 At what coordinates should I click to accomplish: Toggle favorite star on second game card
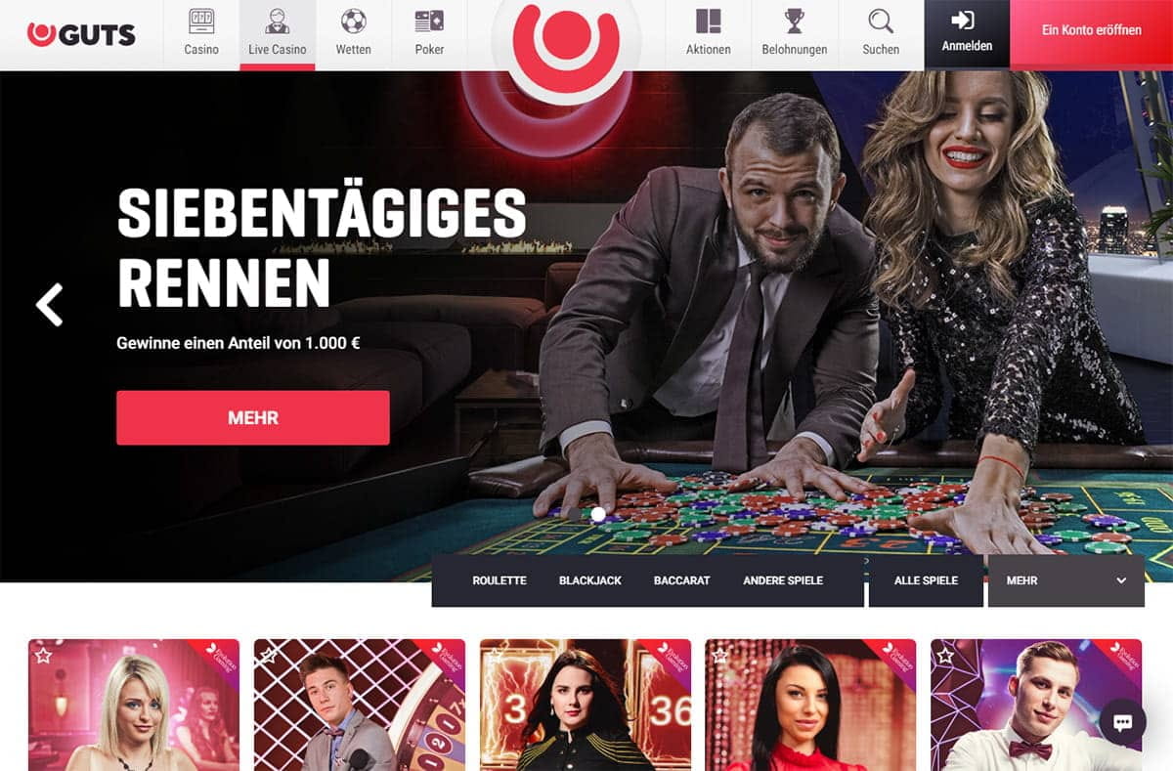pyautogui.click(x=269, y=656)
